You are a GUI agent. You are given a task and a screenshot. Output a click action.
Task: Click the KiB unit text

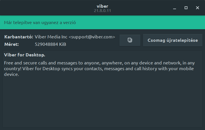pyautogui.click(x=63, y=44)
